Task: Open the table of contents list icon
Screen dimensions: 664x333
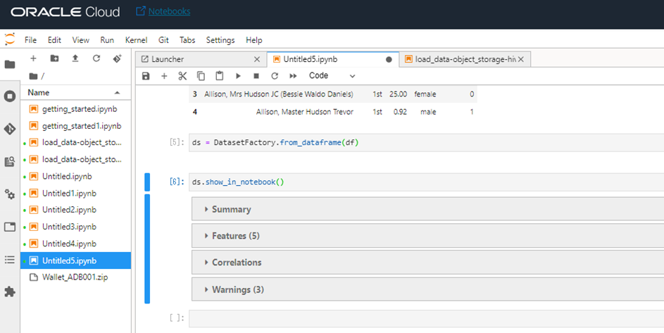Action: pyautogui.click(x=10, y=259)
